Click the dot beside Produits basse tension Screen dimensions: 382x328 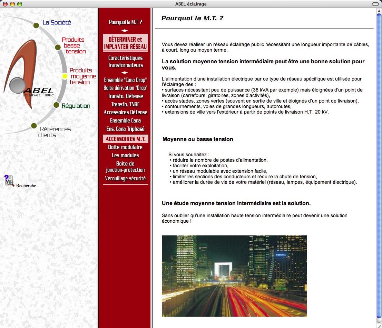58,47
